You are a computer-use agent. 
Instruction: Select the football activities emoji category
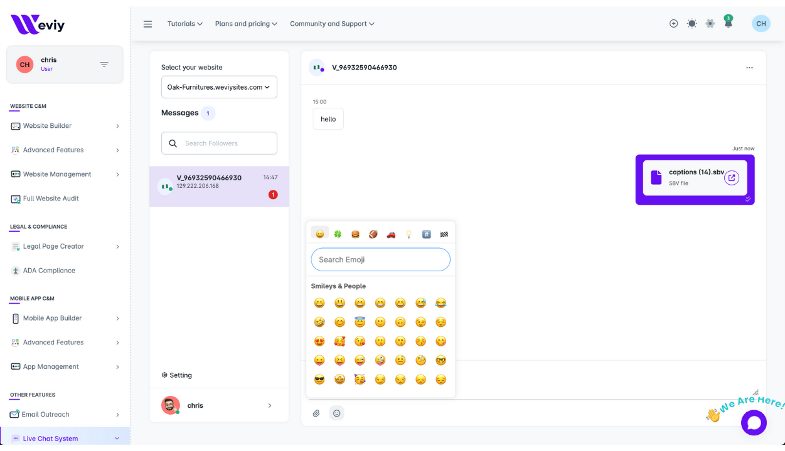[373, 234]
